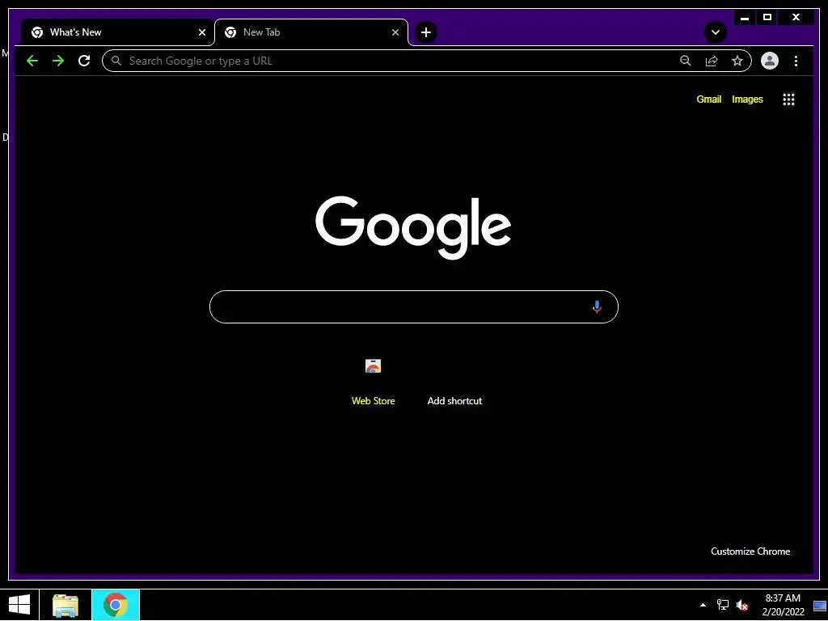Image resolution: width=828 pixels, height=621 pixels.
Task: Open a new tab with the plus button
Action: click(425, 32)
